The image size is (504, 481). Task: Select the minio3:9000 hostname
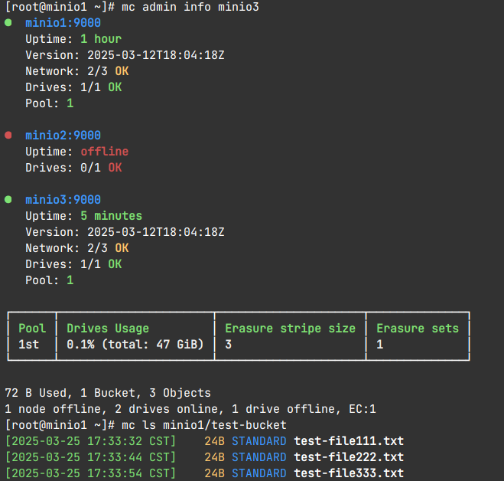point(63,200)
